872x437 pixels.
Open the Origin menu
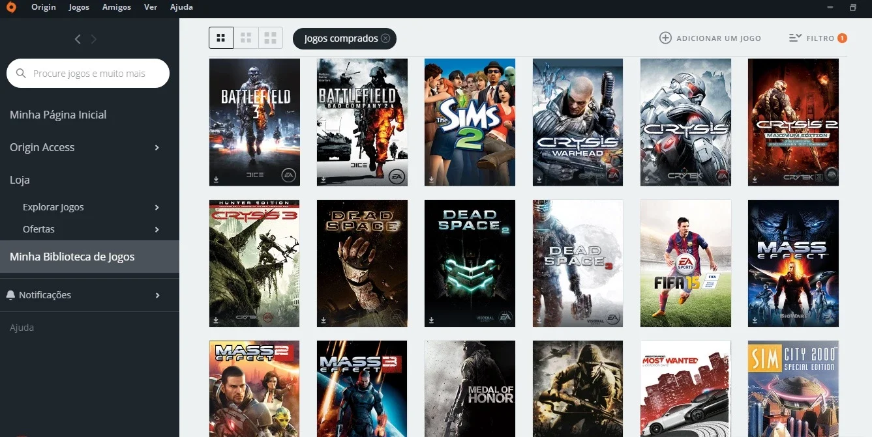click(44, 7)
